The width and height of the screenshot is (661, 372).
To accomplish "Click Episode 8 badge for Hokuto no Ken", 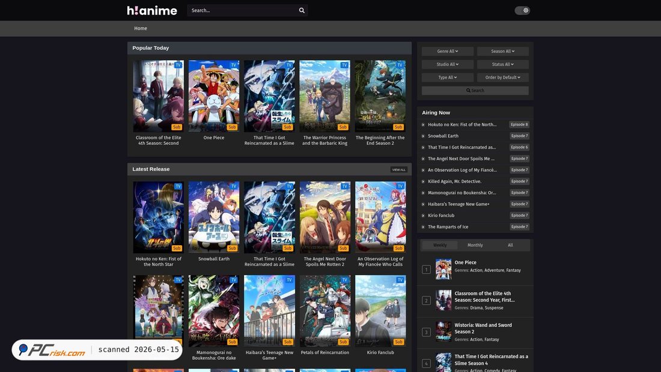I will click(519, 124).
